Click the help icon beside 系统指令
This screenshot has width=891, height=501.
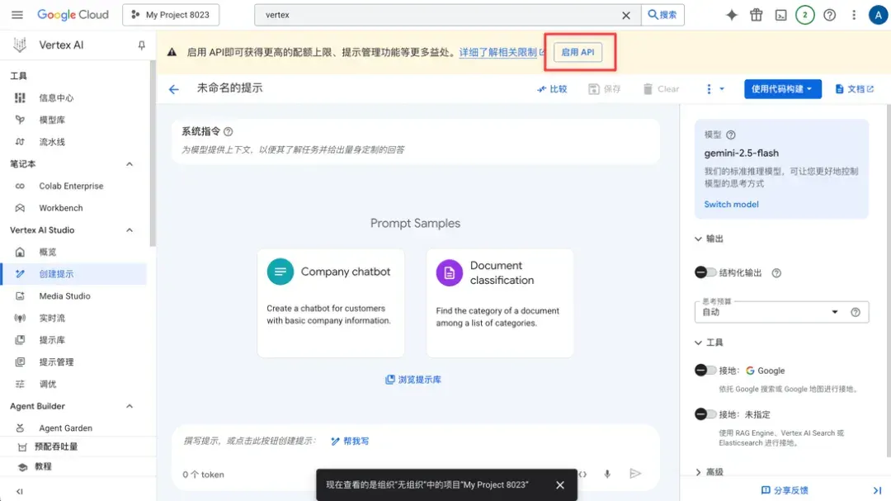tap(228, 132)
